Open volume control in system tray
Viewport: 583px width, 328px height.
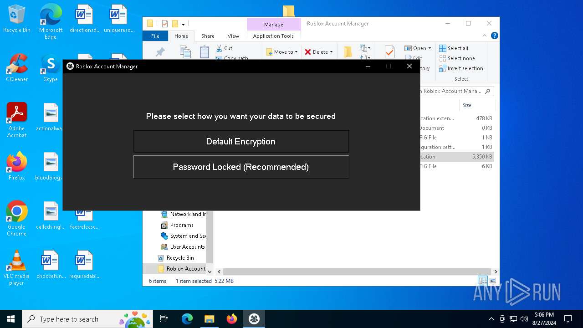pos(524,319)
